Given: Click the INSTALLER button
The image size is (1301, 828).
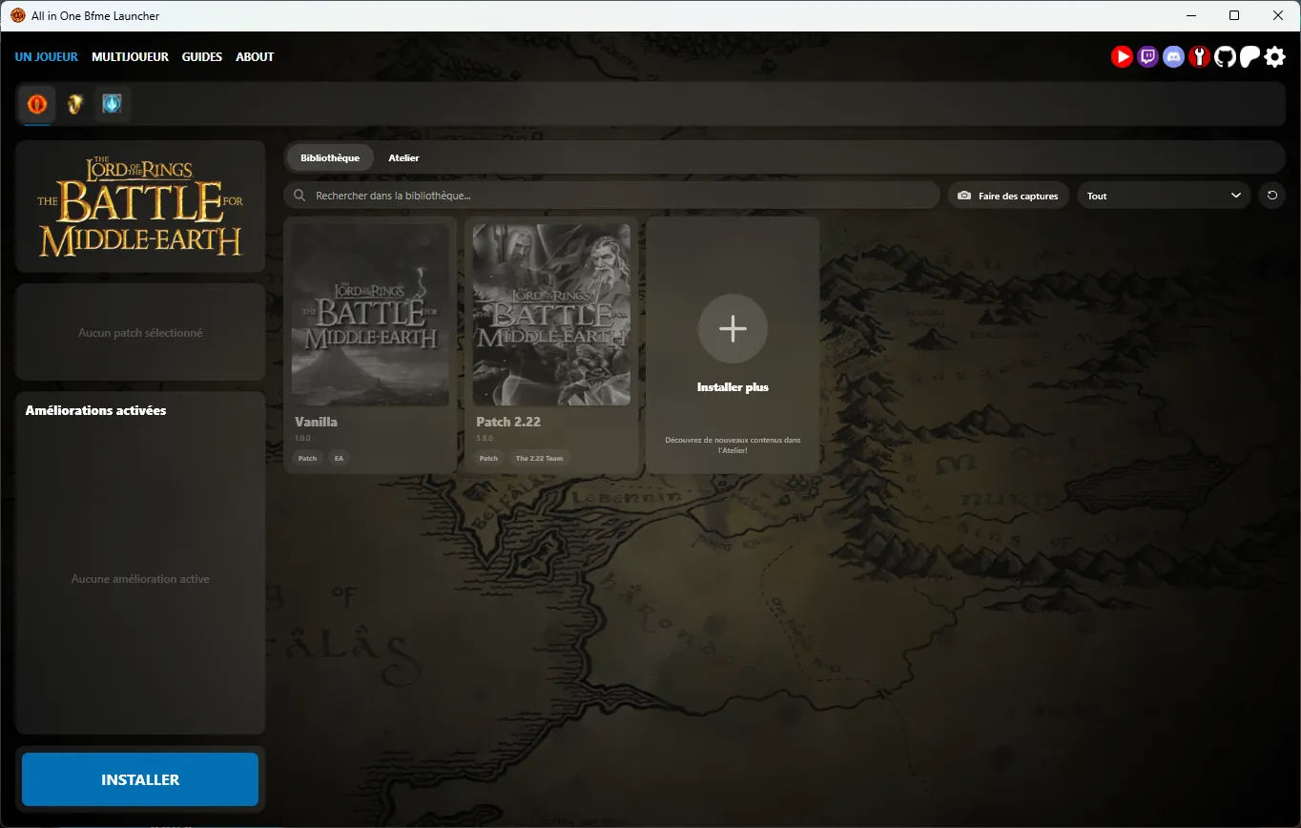Looking at the screenshot, I should click(x=140, y=779).
